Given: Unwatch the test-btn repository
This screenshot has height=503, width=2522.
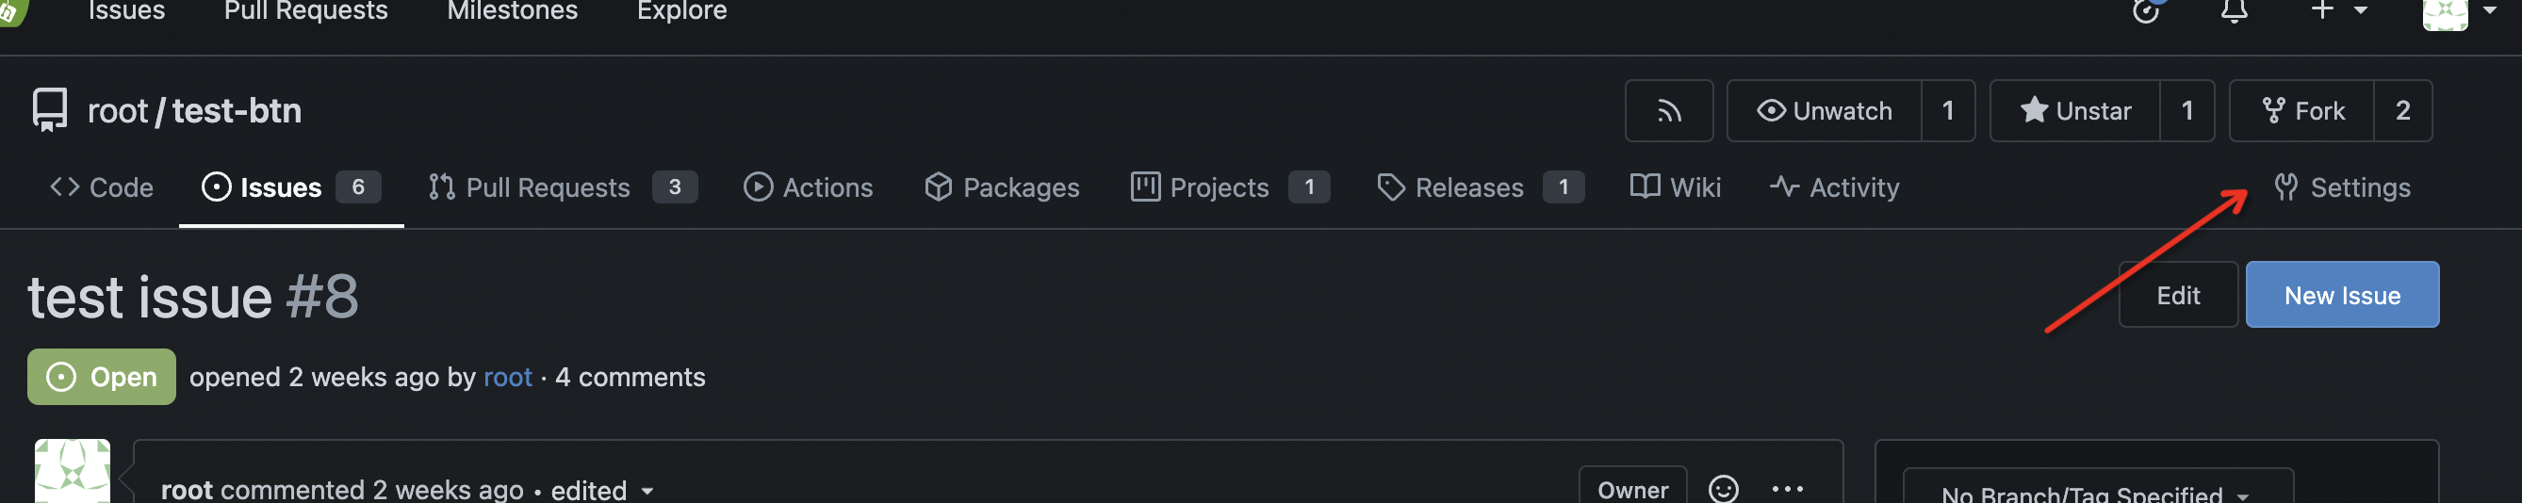Looking at the screenshot, I should coord(1824,110).
